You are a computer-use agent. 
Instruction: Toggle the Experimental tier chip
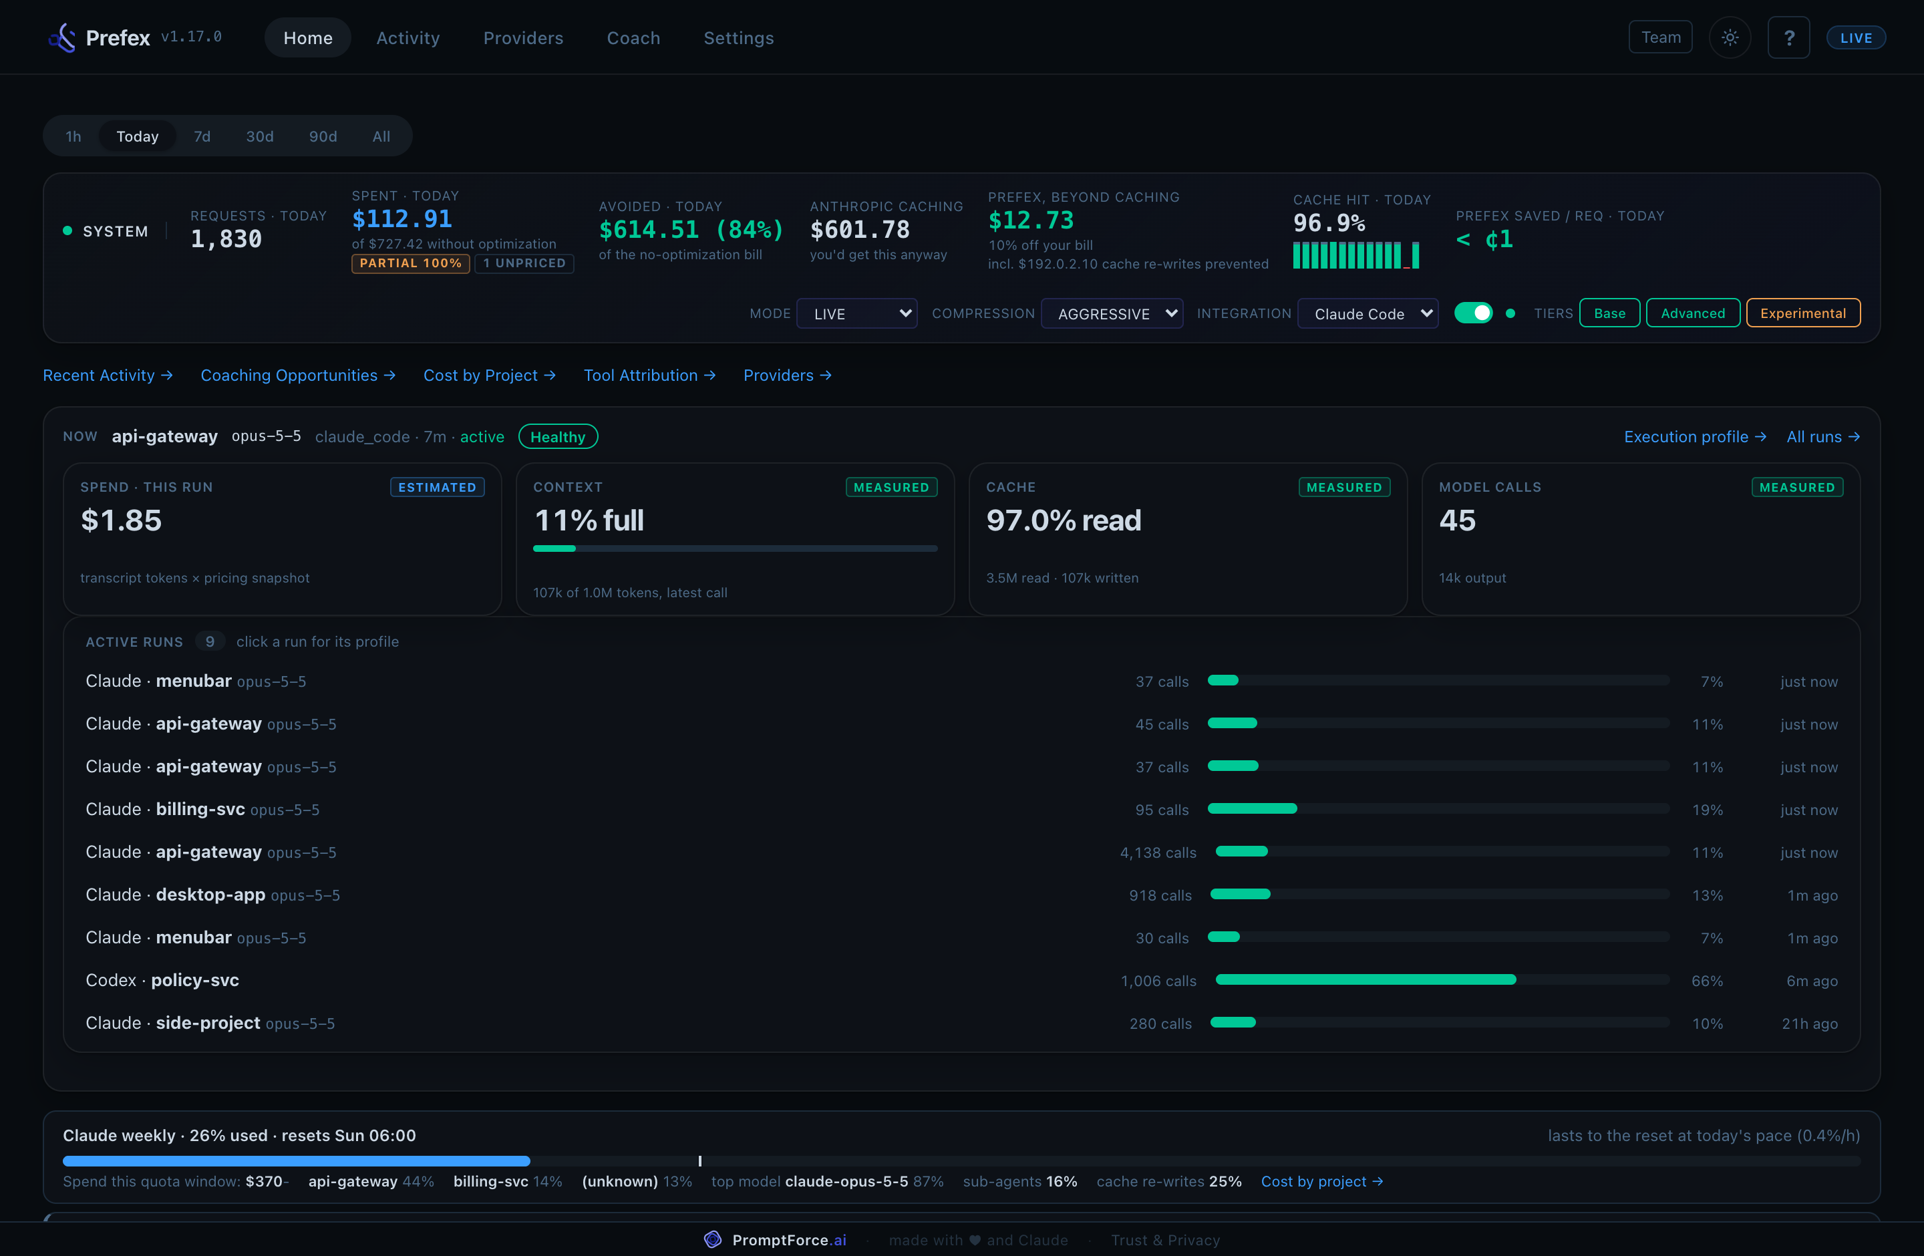coord(1802,313)
